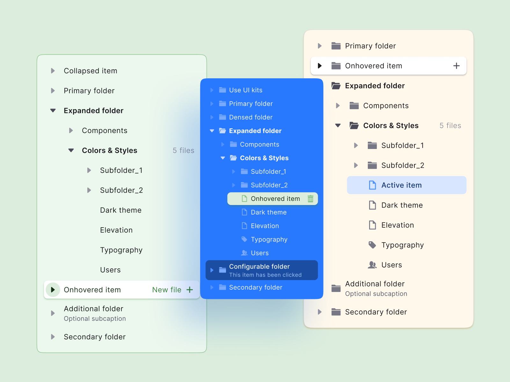The width and height of the screenshot is (510, 382).
Task: Click the trash icon next to Onhovered item
Action: [310, 199]
